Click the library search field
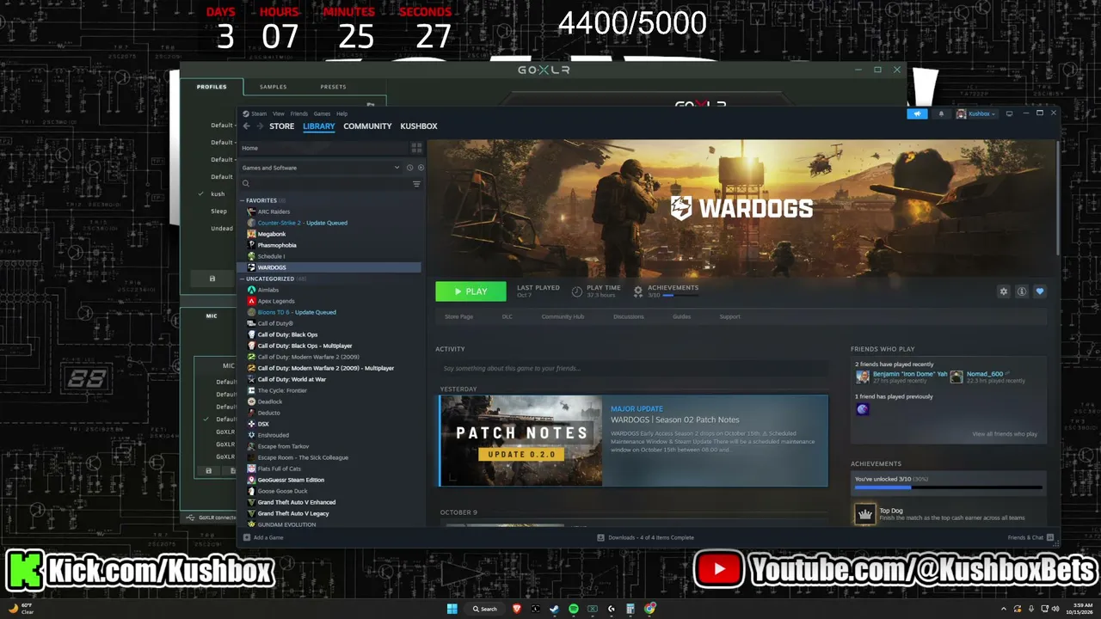This screenshot has width=1101, height=619. (325, 184)
